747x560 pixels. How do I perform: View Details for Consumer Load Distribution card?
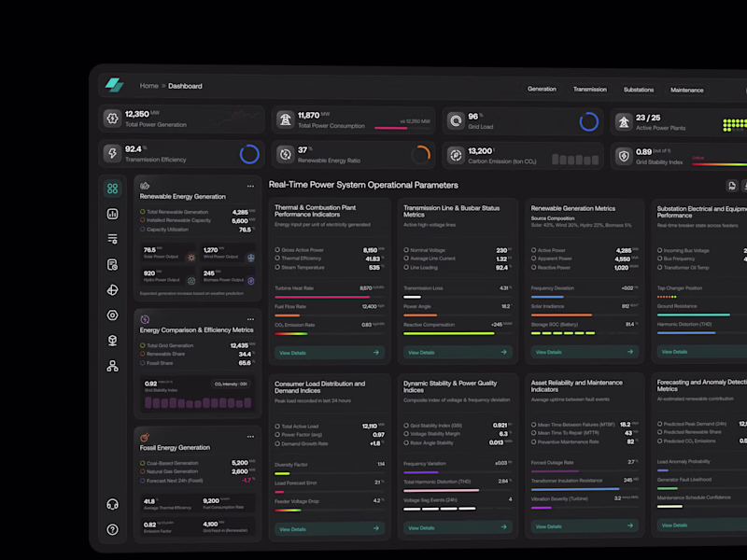tap(330, 528)
